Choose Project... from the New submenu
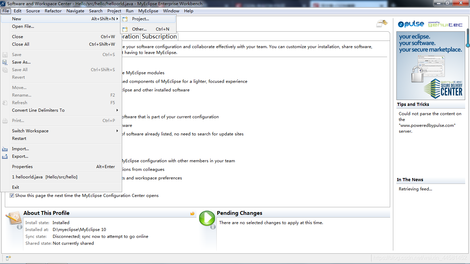This screenshot has width=470, height=264. [148, 19]
